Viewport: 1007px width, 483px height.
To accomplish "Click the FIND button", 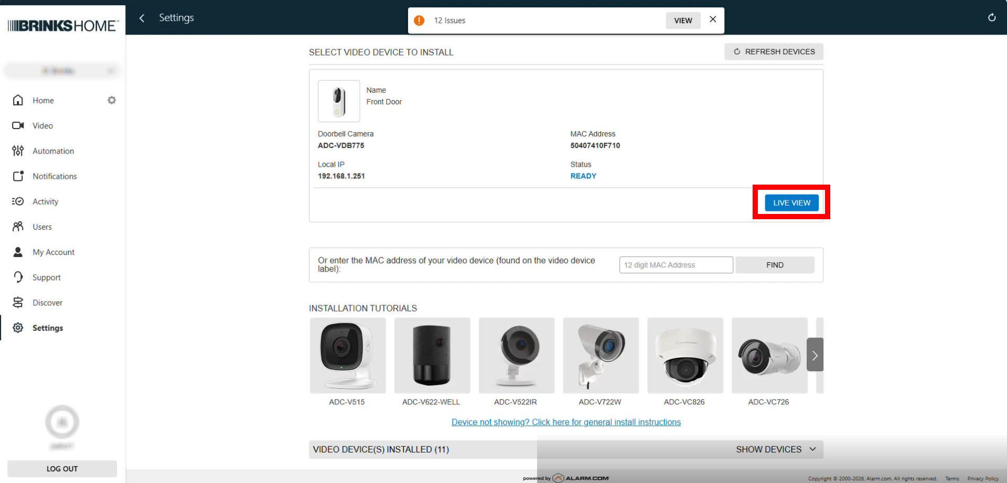I will 775,265.
